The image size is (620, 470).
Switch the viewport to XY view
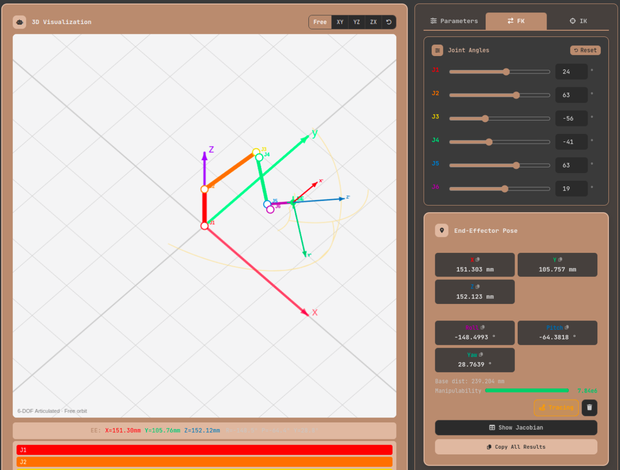(340, 22)
